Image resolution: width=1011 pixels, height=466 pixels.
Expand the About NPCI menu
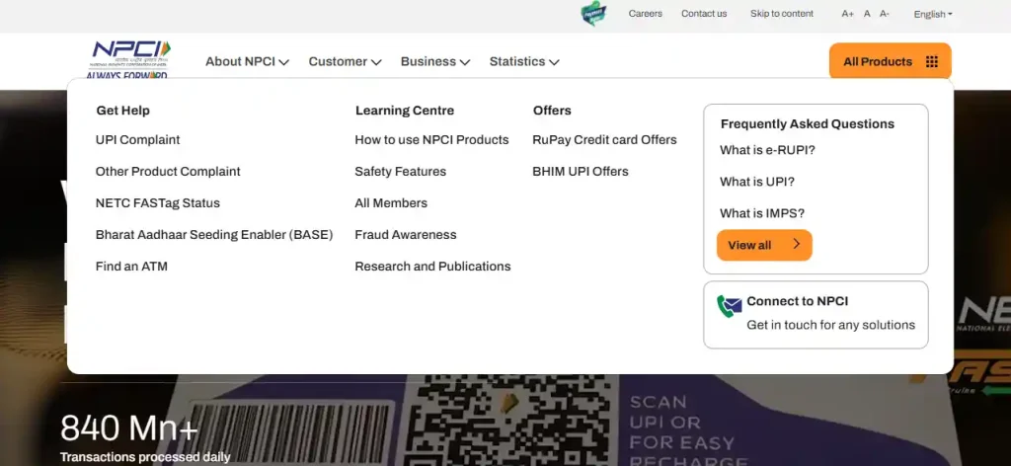(x=247, y=62)
